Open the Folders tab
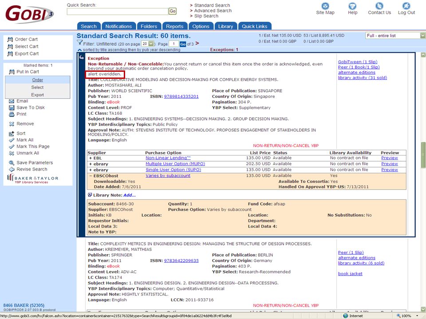 [149, 26]
